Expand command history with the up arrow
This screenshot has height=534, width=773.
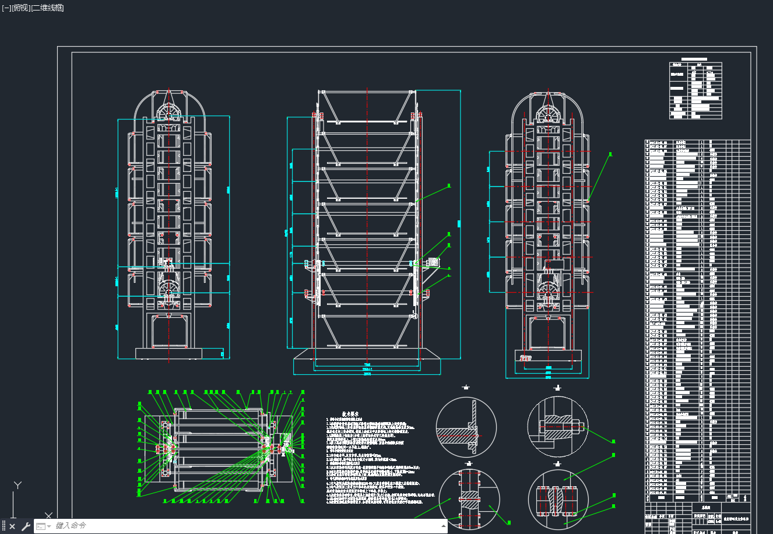point(444,526)
